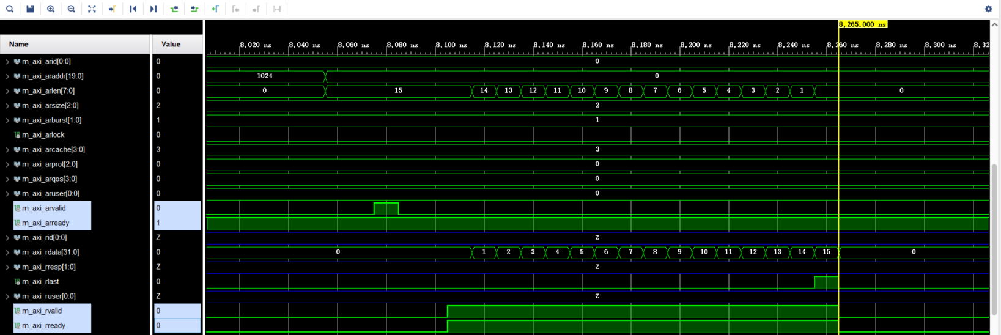Viewport: 1001px width, 335px height.
Task: Click the rdata segment showing value 8
Action: click(655, 252)
